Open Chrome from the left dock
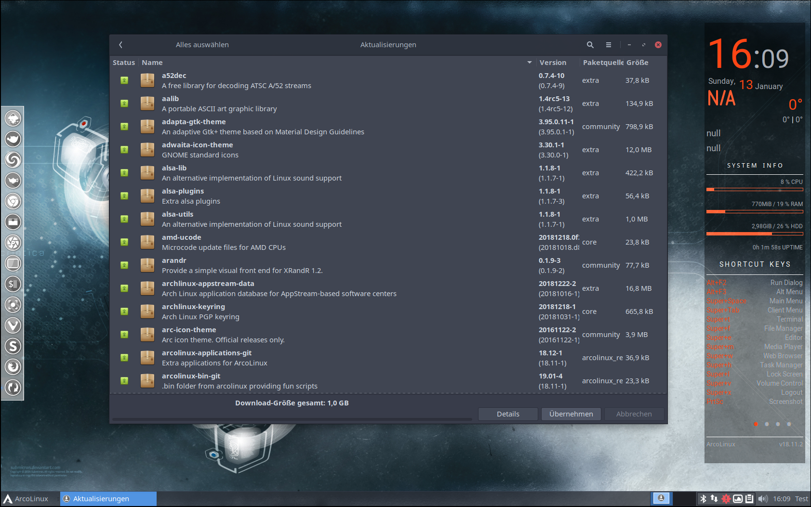The image size is (811, 507). point(13,201)
